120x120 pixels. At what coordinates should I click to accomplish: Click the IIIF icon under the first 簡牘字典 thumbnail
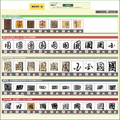point(9,94)
